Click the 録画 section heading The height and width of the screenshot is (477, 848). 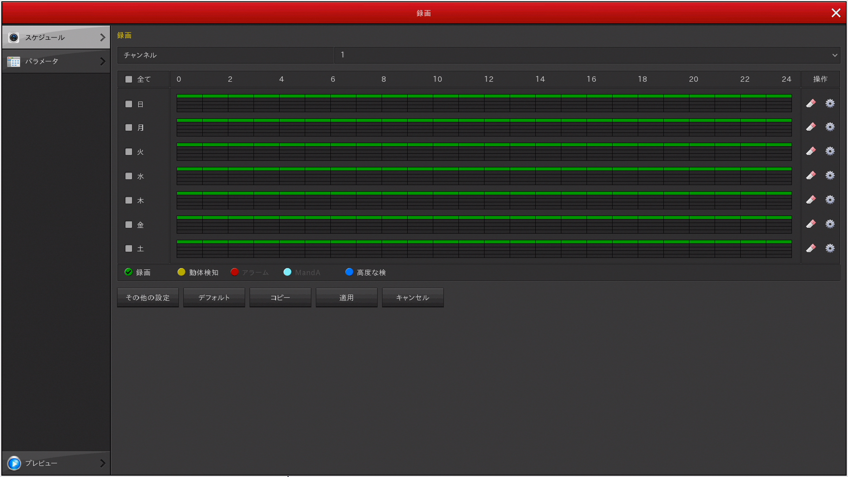pos(124,35)
